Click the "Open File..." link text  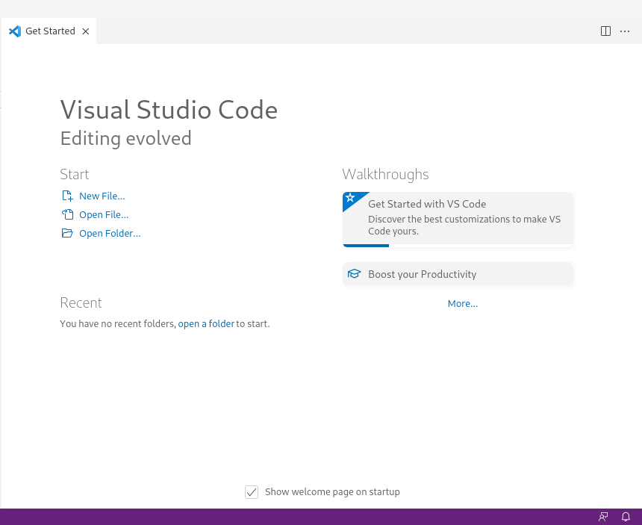point(104,215)
